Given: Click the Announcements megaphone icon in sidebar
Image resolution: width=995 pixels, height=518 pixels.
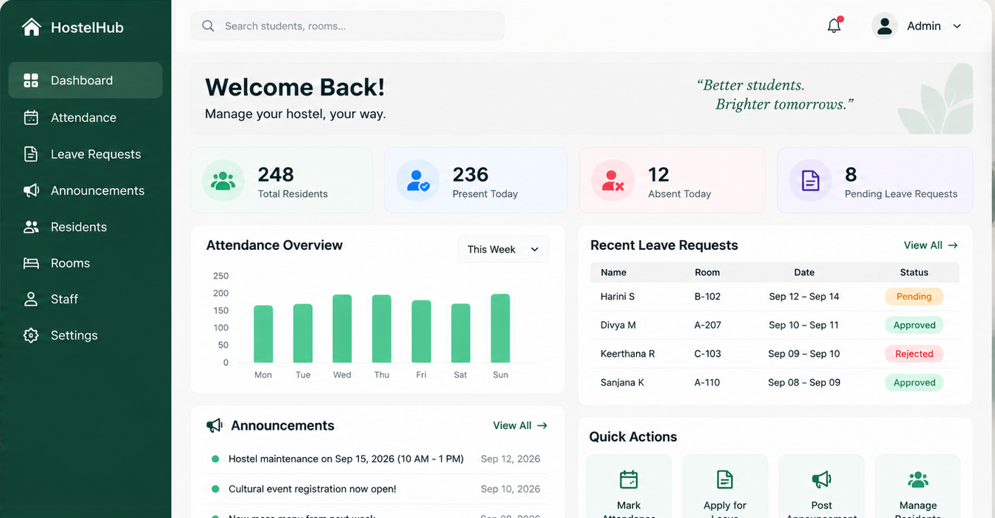Looking at the screenshot, I should point(31,190).
